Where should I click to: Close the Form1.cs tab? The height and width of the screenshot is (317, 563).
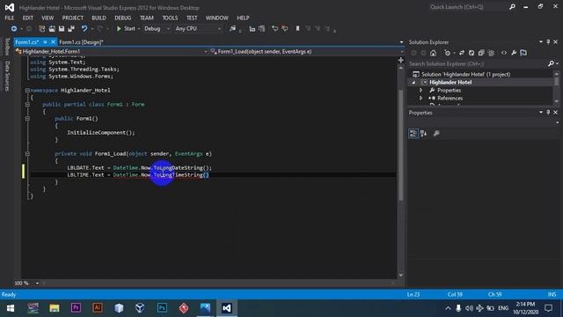click(x=53, y=42)
